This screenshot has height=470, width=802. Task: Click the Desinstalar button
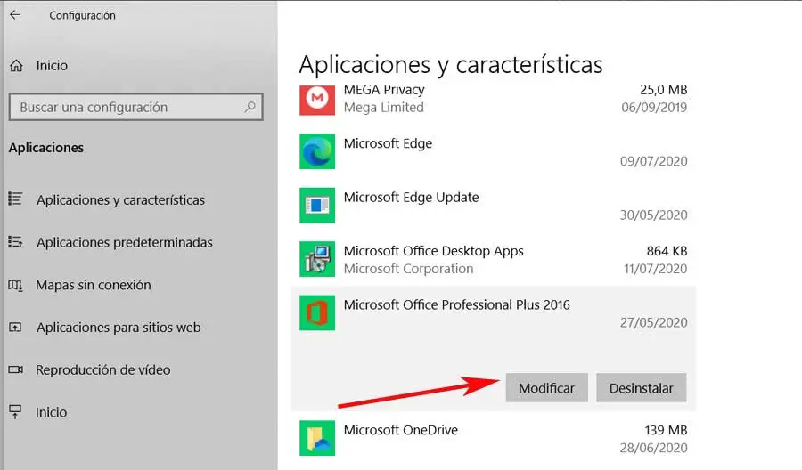click(641, 388)
